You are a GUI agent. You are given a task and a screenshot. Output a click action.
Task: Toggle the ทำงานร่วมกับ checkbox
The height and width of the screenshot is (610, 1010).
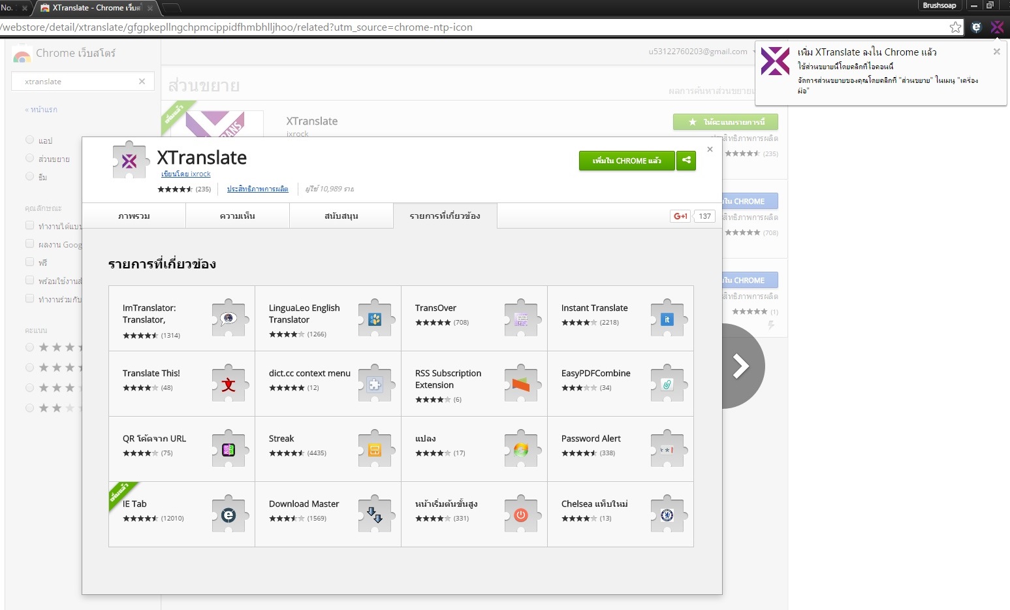coord(29,298)
